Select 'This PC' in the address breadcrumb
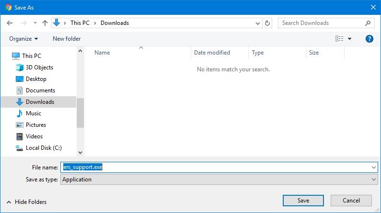The height and width of the screenshot is (213, 381). pyautogui.click(x=80, y=23)
